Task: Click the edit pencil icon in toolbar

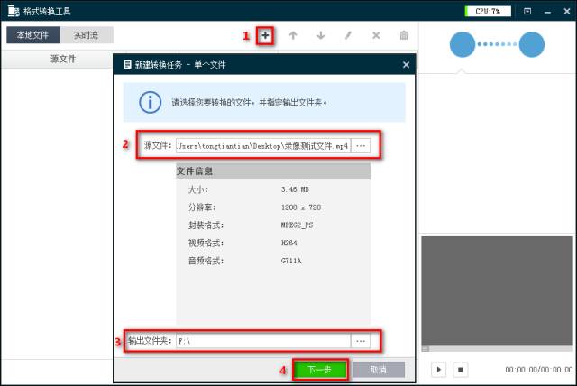Action: (348, 35)
